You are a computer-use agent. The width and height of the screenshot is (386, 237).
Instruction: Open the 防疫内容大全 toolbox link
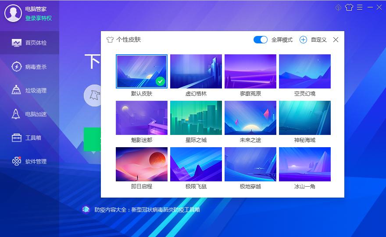[147, 210]
